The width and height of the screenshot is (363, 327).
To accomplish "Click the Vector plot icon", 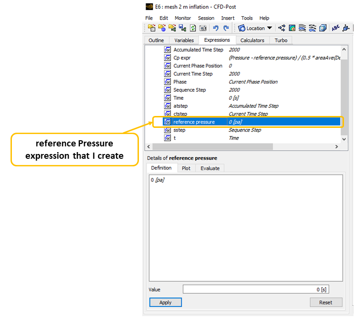I will tap(282, 28).
